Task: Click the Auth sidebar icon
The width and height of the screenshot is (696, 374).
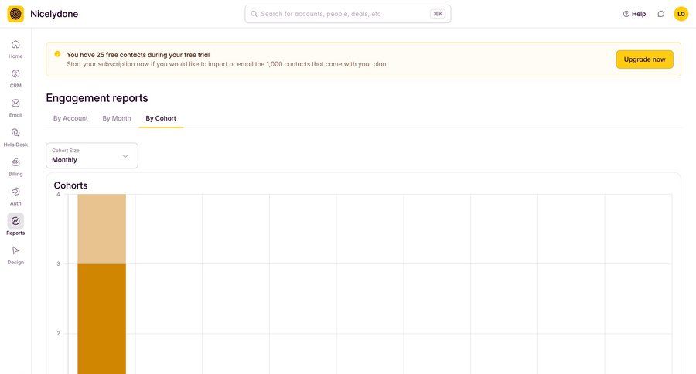Action: pyautogui.click(x=15, y=192)
